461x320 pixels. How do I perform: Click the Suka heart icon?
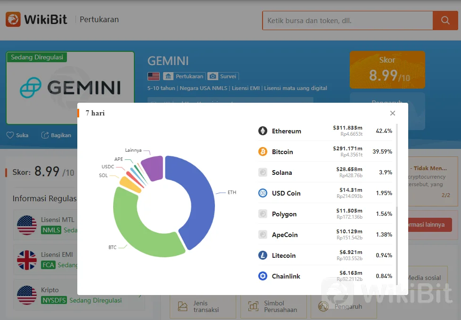pyautogui.click(x=10, y=135)
